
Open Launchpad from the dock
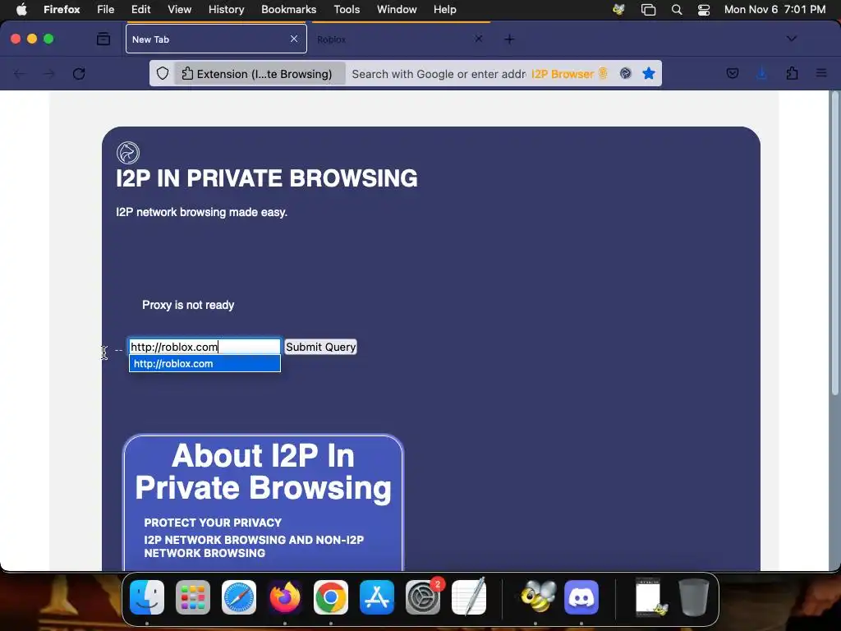pos(192,597)
